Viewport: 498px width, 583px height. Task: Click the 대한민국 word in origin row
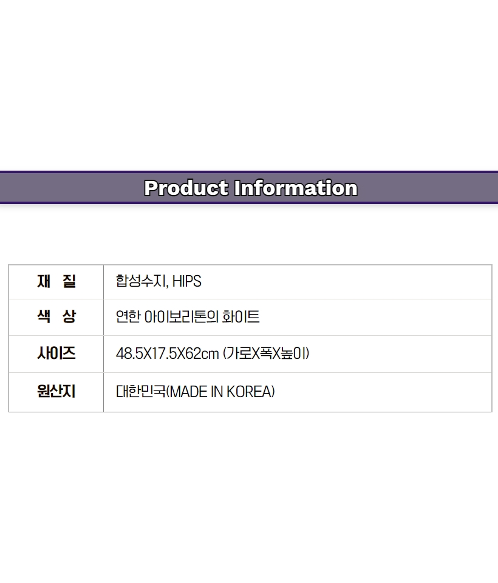point(140,392)
